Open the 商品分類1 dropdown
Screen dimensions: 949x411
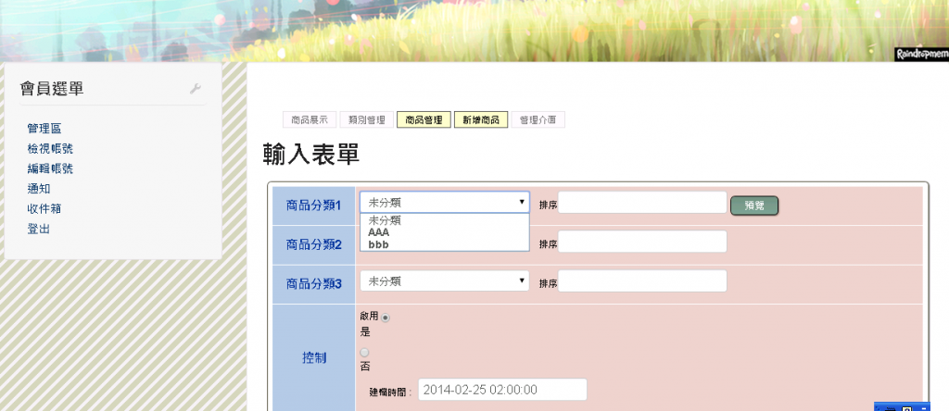click(444, 203)
